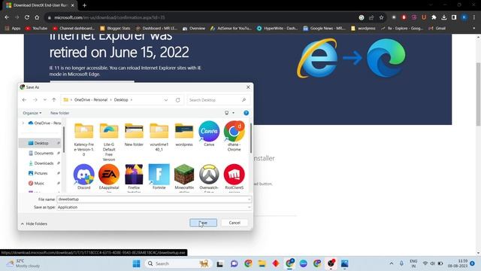The width and height of the screenshot is (481, 271).
Task: Click the blue help icon in the dialog
Action: [x=246, y=113]
